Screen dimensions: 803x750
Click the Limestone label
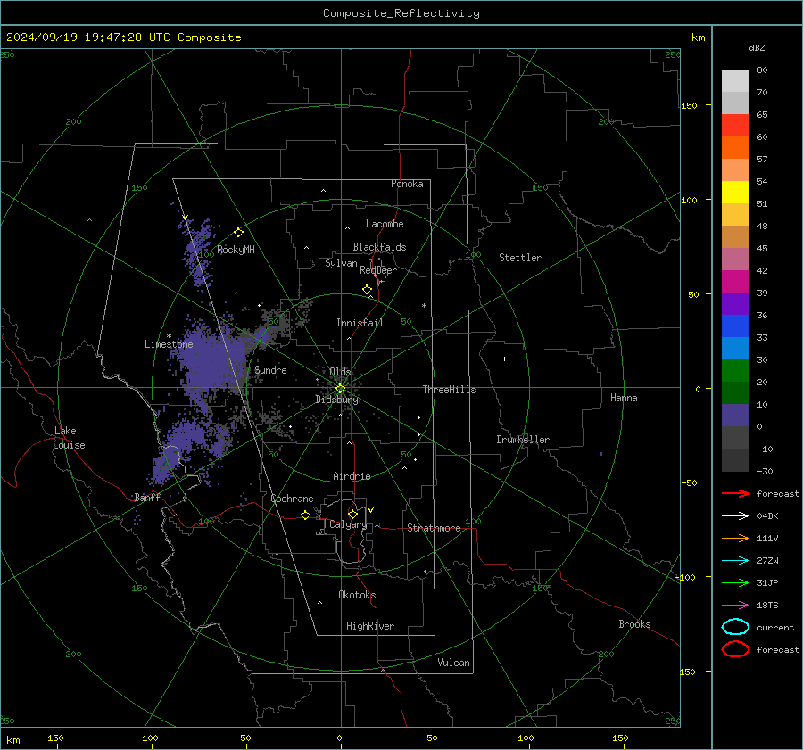169,344
